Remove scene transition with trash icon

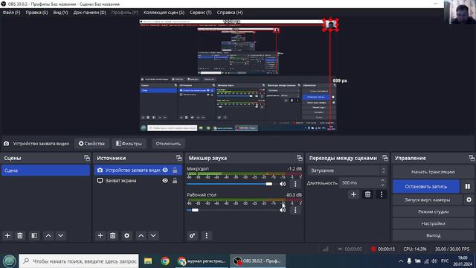[x=367, y=194]
